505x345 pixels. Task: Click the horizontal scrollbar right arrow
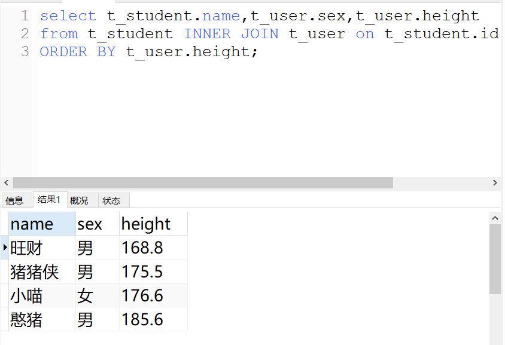coord(495,182)
